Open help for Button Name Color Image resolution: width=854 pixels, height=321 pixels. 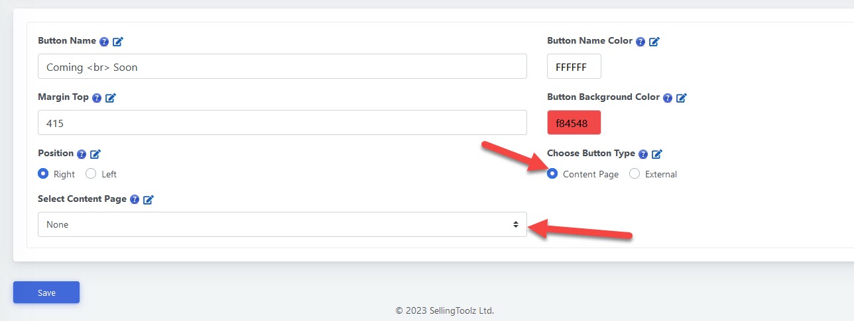pos(640,42)
